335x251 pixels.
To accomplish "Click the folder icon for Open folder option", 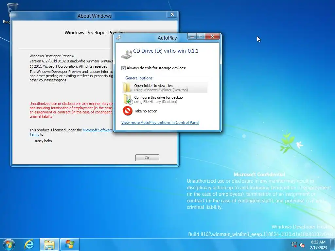I will (x=128, y=88).
